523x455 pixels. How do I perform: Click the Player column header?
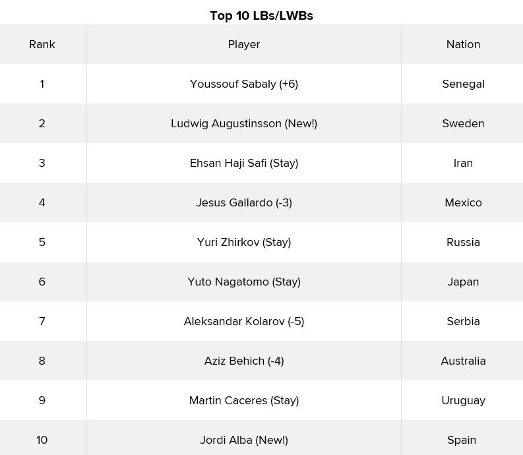(x=244, y=44)
